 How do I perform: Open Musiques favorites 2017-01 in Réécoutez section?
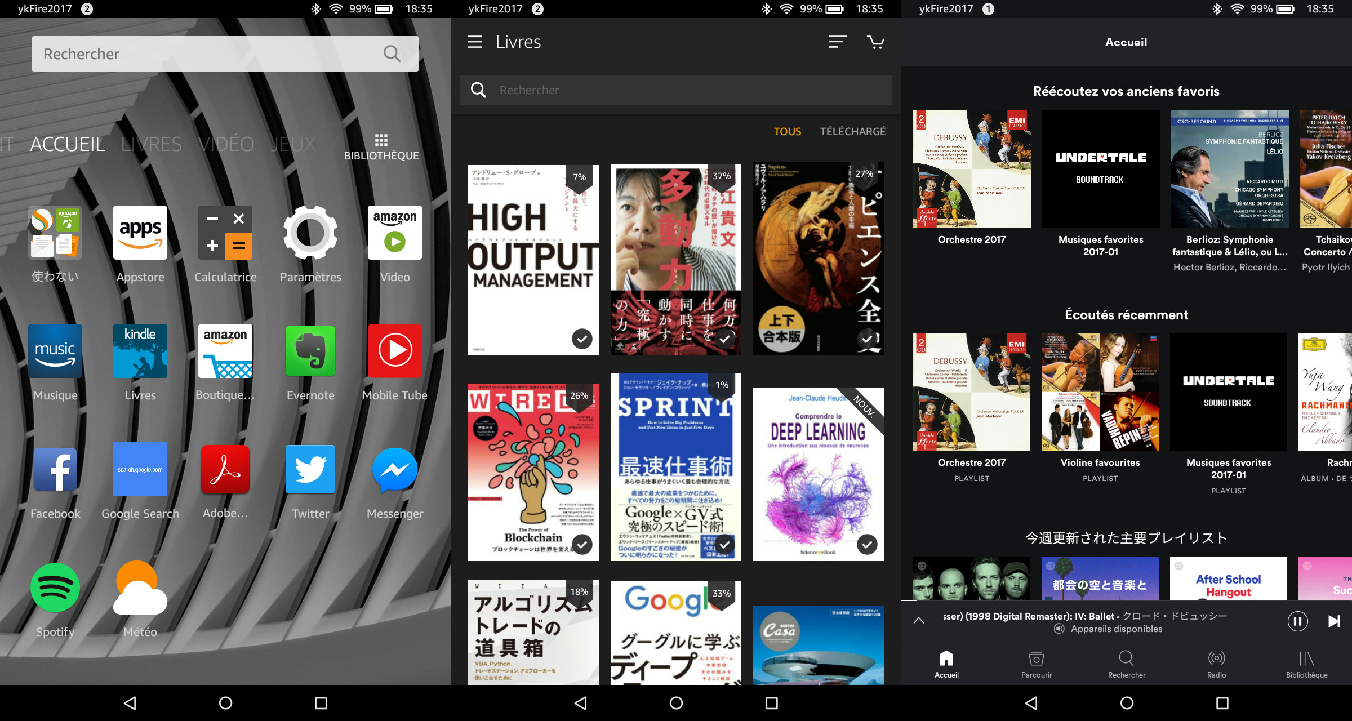coord(1101,169)
